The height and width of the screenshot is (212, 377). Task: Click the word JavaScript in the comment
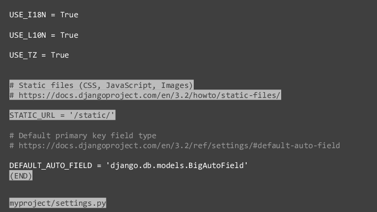(x=129, y=85)
